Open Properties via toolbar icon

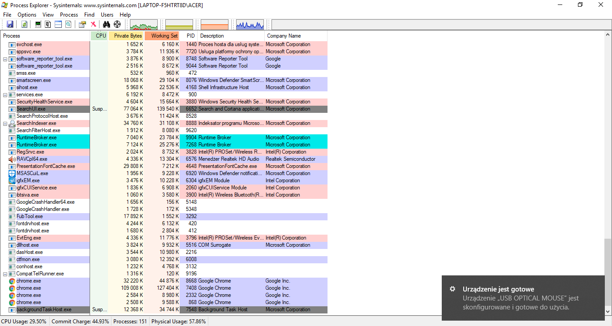click(82, 24)
